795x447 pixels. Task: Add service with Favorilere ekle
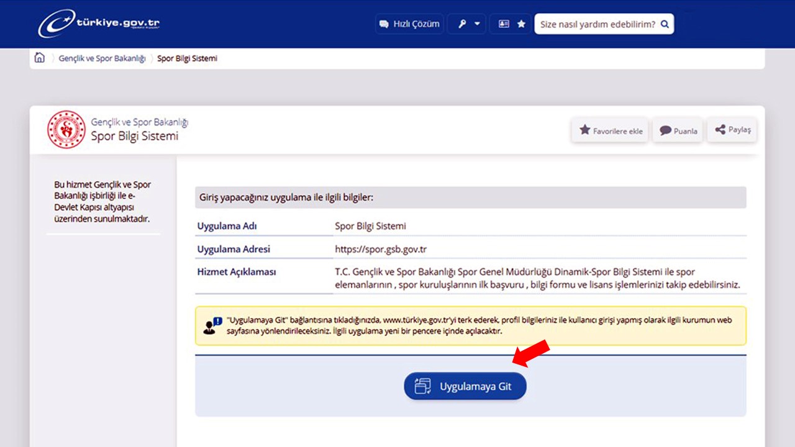(611, 130)
